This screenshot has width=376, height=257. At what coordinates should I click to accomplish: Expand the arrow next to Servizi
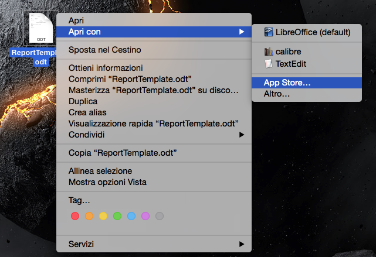tap(242, 244)
